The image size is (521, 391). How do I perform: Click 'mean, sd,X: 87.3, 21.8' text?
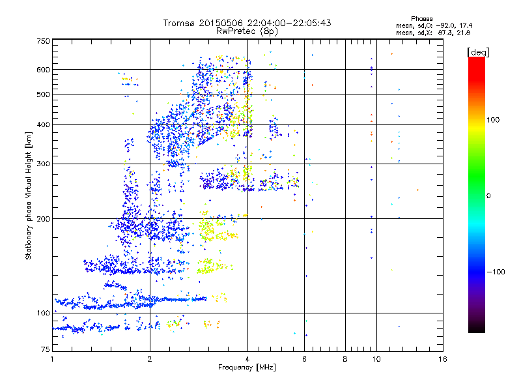click(433, 33)
